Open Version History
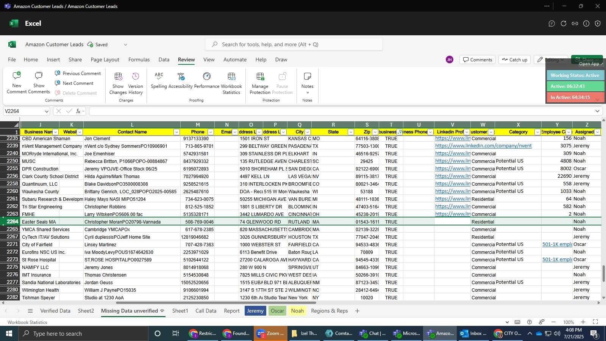The height and width of the screenshot is (341, 606). click(136, 83)
